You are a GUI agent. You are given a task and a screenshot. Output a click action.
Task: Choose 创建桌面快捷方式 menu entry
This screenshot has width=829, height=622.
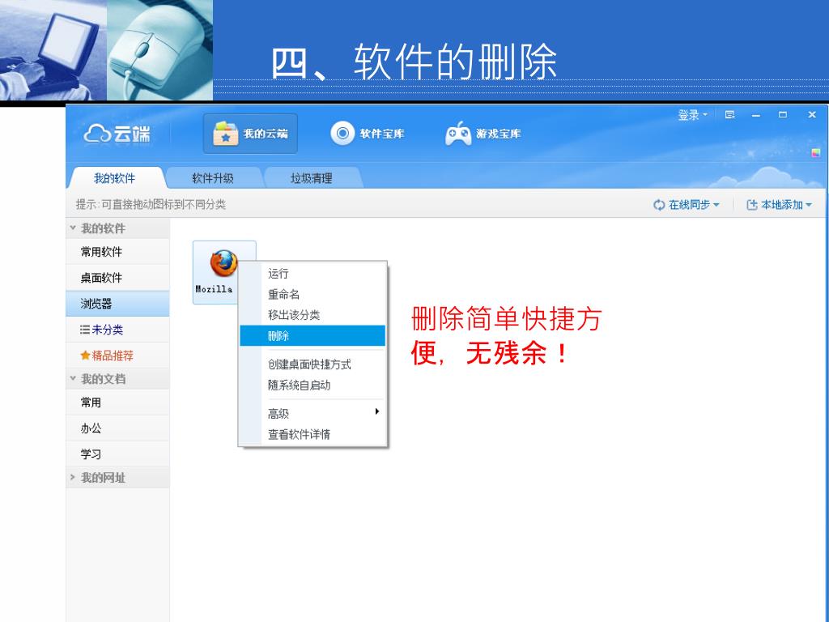point(312,364)
